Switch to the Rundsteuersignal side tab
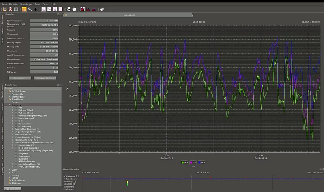This screenshot has height=192, width=324. pyautogui.click(x=2, y=152)
